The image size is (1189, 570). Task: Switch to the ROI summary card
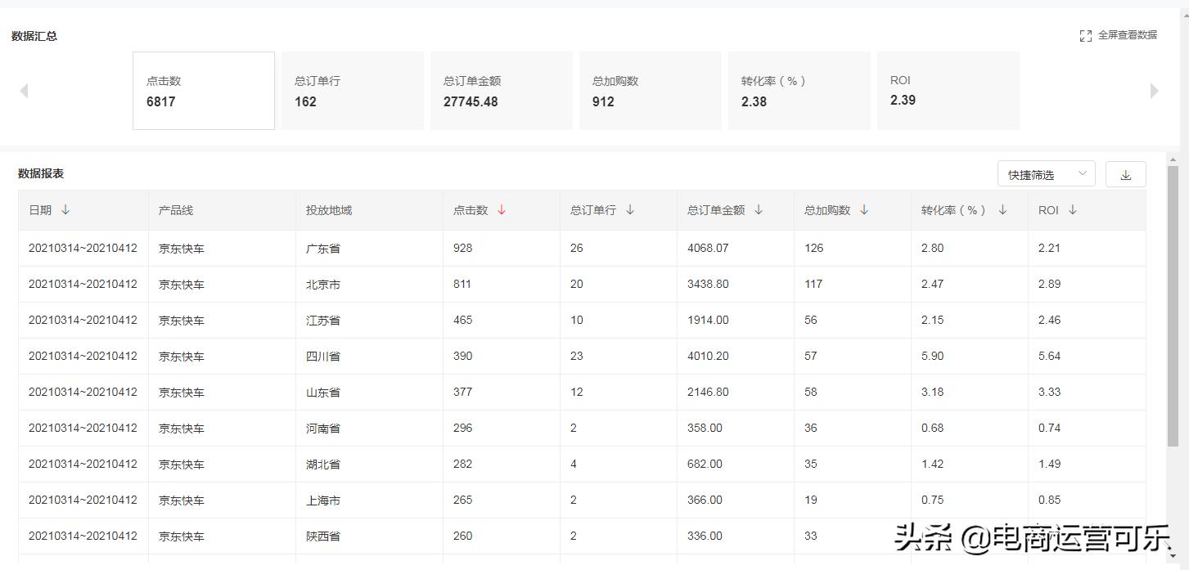(x=948, y=90)
